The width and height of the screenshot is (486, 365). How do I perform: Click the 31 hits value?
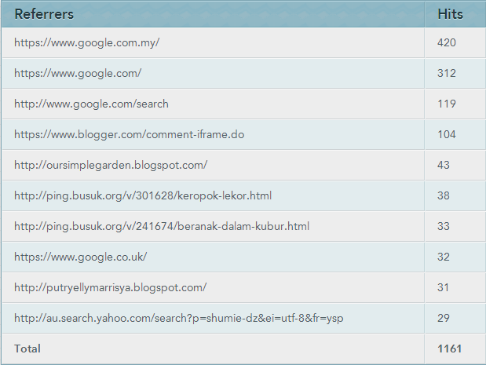click(444, 287)
